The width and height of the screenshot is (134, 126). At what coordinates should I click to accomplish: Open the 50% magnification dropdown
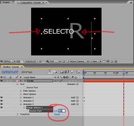pyautogui.click(x=10, y=61)
